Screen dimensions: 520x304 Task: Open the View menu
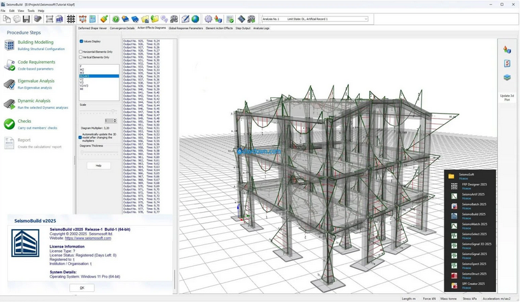(x=21, y=11)
